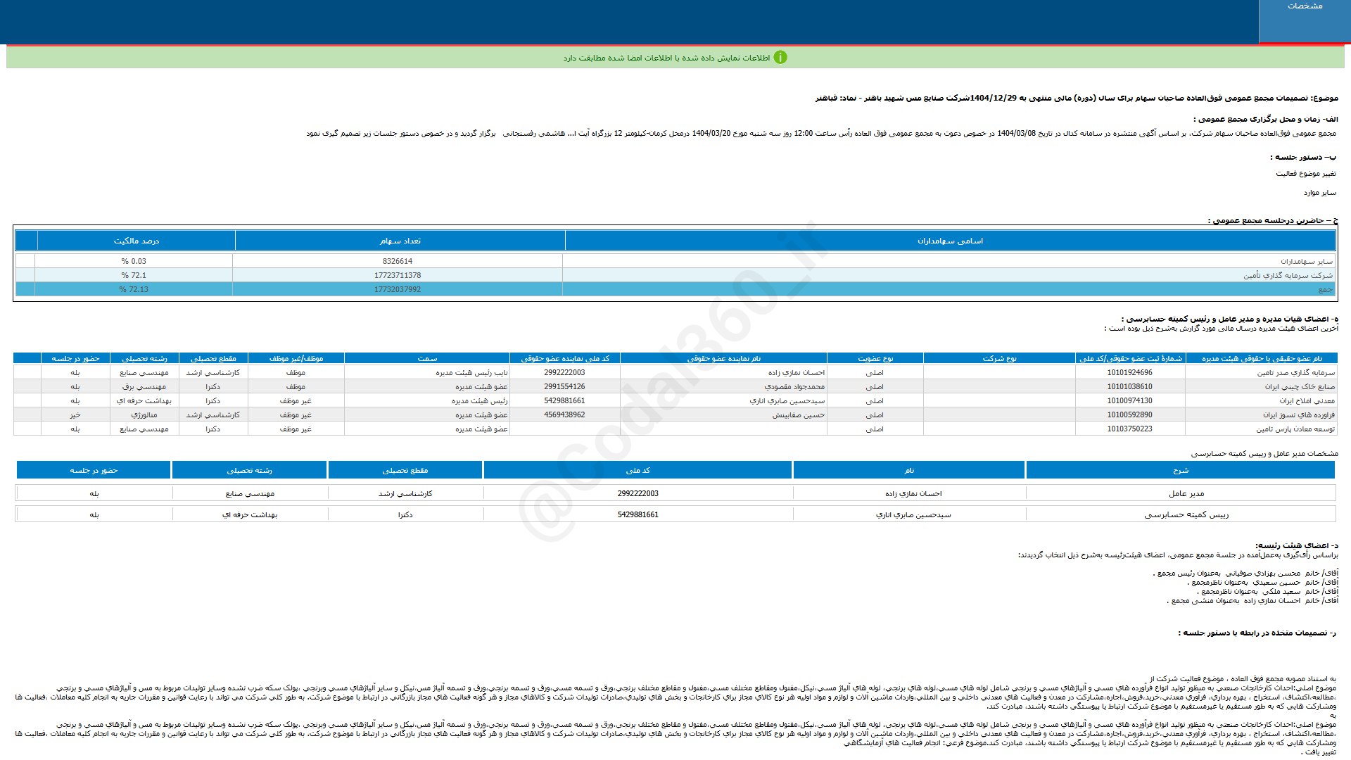Select the 'شرح' column header

pos(1180,470)
